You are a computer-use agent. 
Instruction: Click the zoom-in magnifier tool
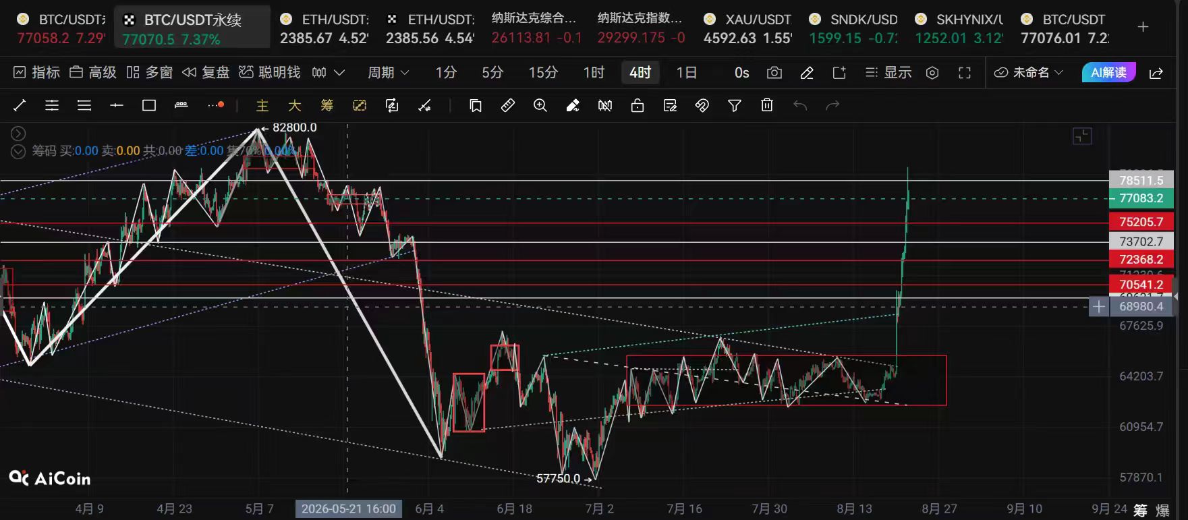pyautogui.click(x=540, y=105)
